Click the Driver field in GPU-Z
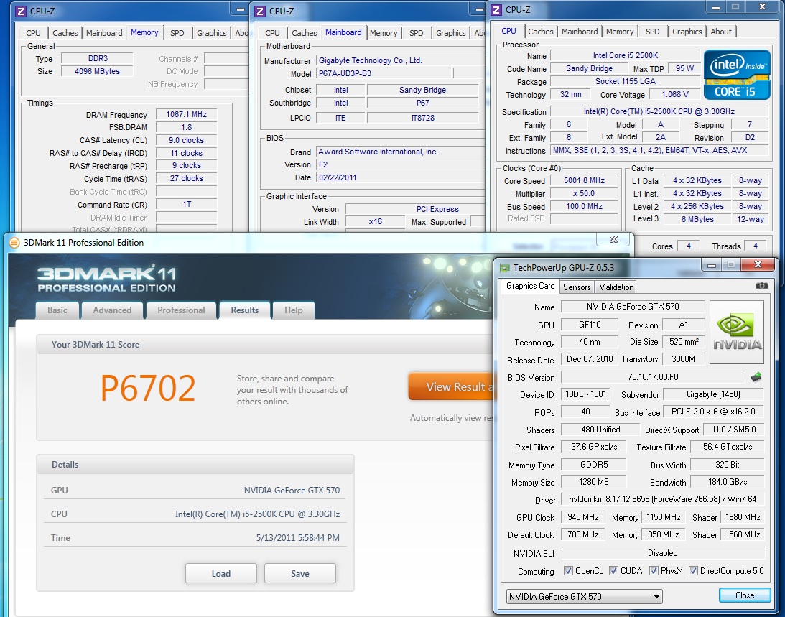Viewport: 785px width, 617px height. click(662, 499)
